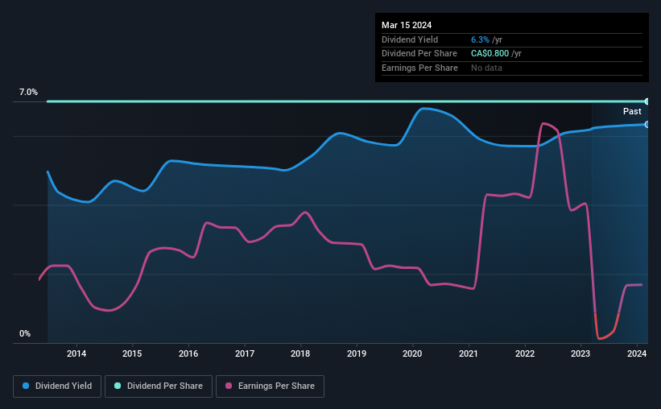Image resolution: width=661 pixels, height=409 pixels.
Task: Select the 2024 x-axis label
Action: pos(637,353)
